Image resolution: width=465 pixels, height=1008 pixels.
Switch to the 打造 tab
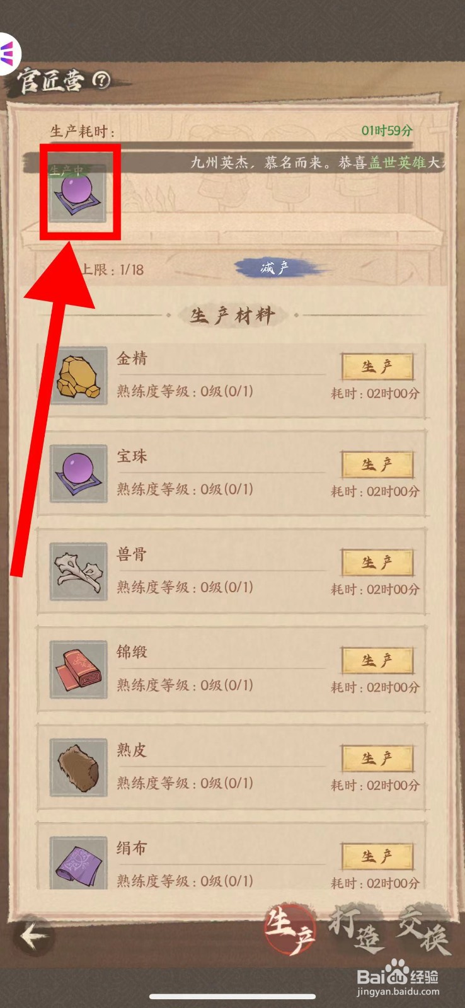pos(356,929)
